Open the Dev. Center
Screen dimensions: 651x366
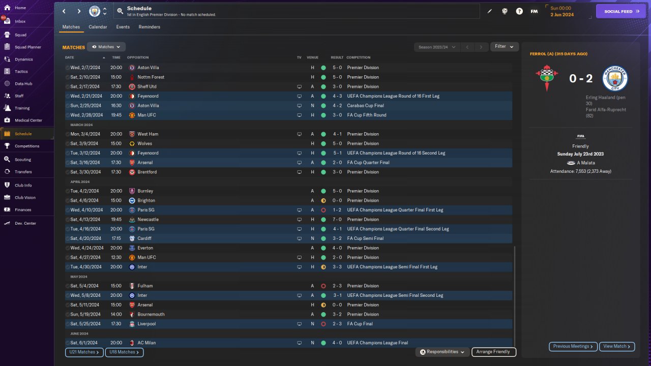(x=25, y=224)
